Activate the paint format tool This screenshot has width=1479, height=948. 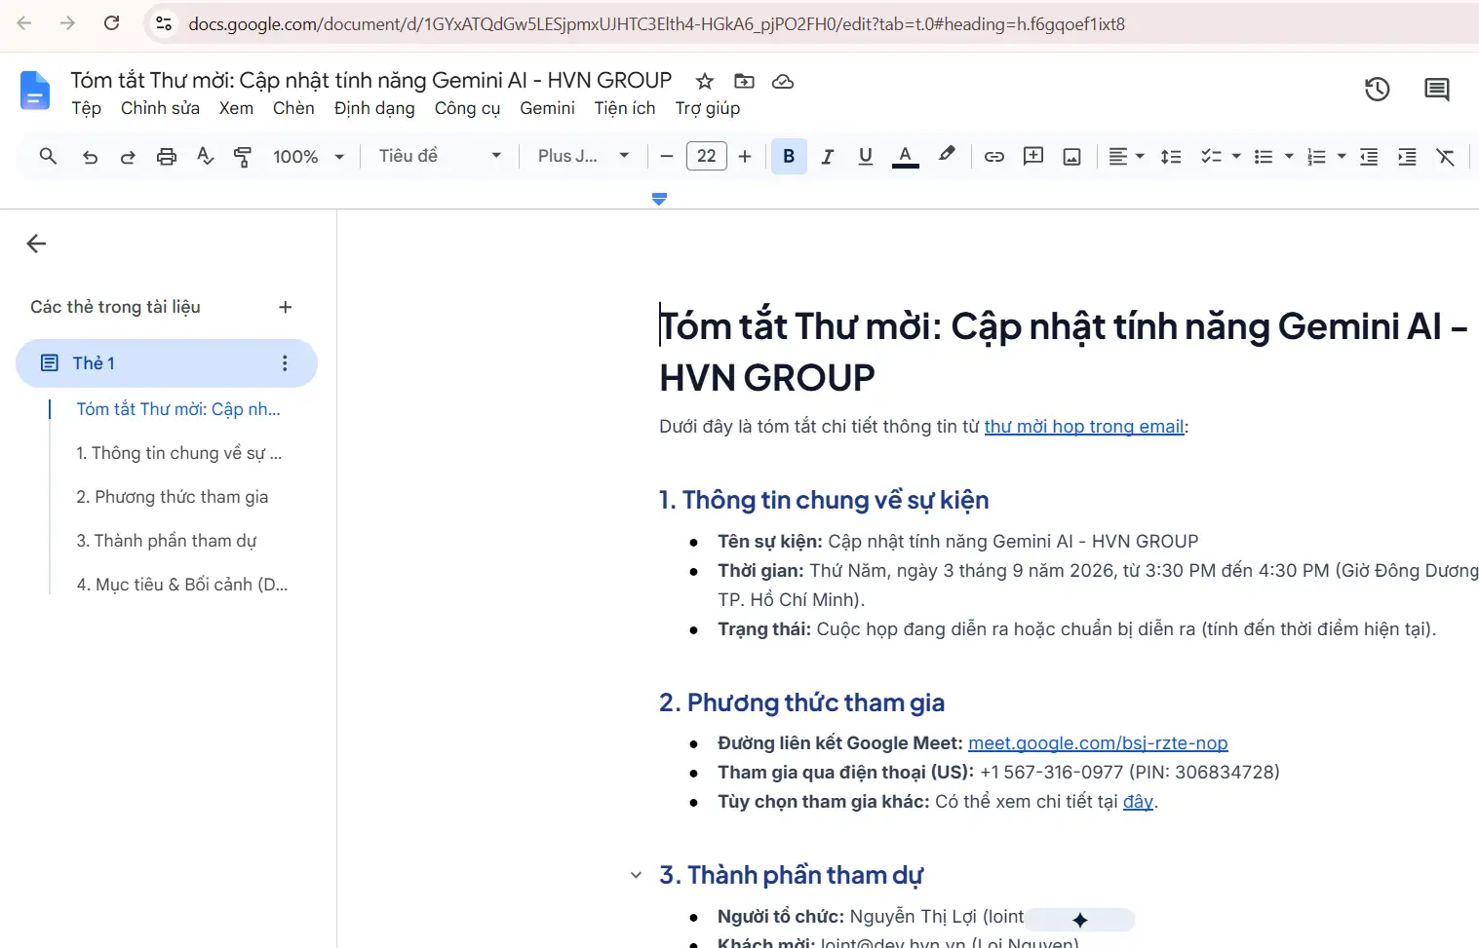coord(243,157)
